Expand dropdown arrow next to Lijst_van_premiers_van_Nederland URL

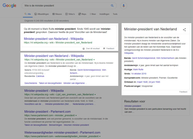[x=95, y=94]
